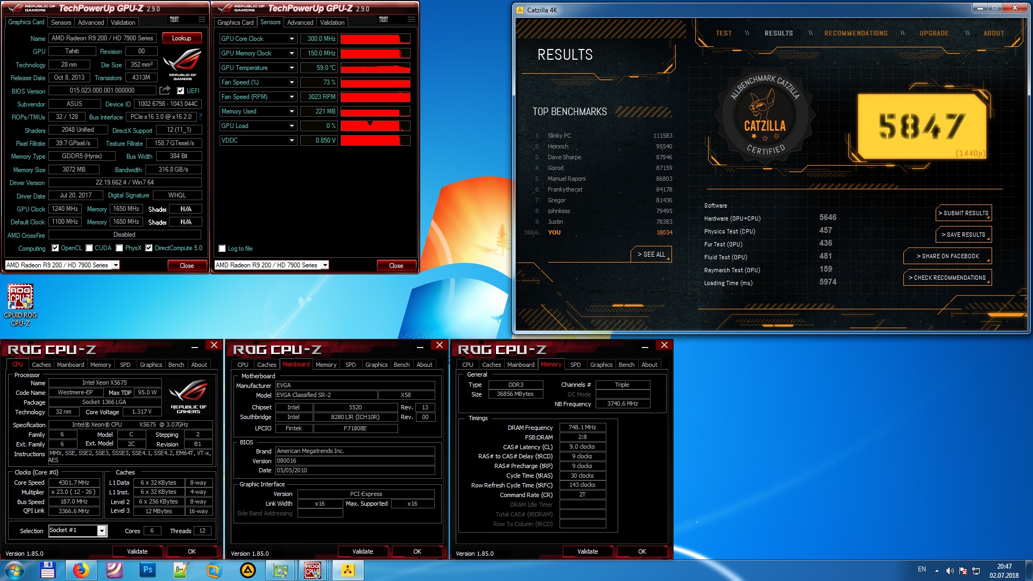Screen dimensions: 1033x581
Task: Enable Log to file checkbox
Action: pyautogui.click(x=222, y=249)
